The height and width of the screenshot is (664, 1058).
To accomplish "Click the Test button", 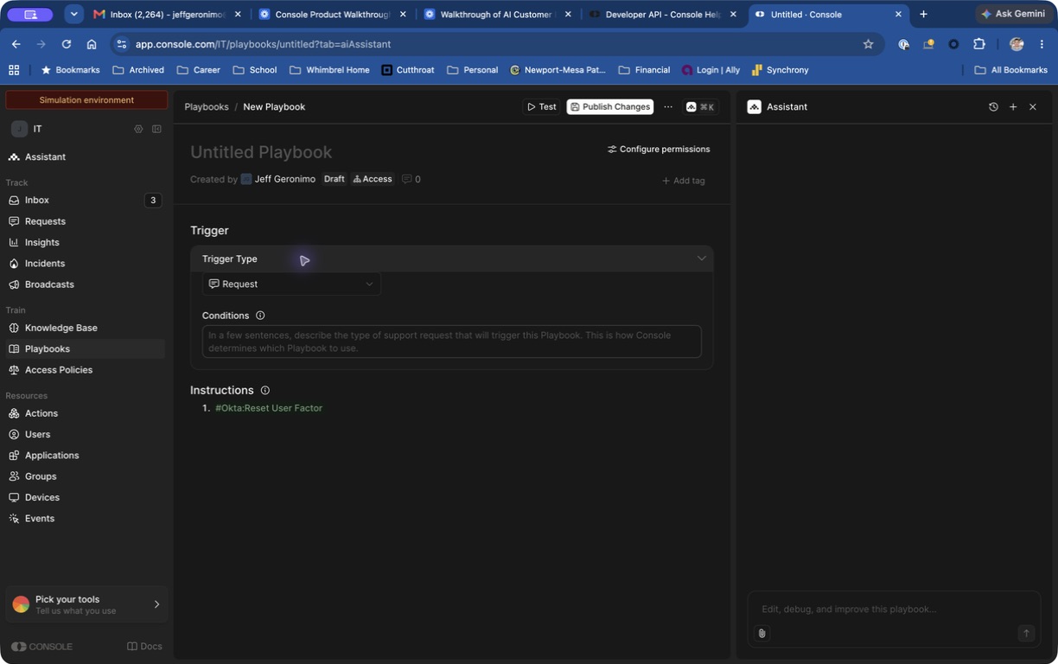I will 542,107.
